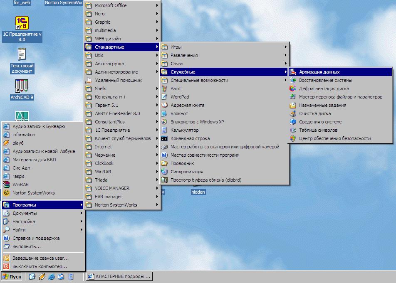Open the information pinned Start item
Viewport: 396px width, 283px height.
[x=43, y=135]
